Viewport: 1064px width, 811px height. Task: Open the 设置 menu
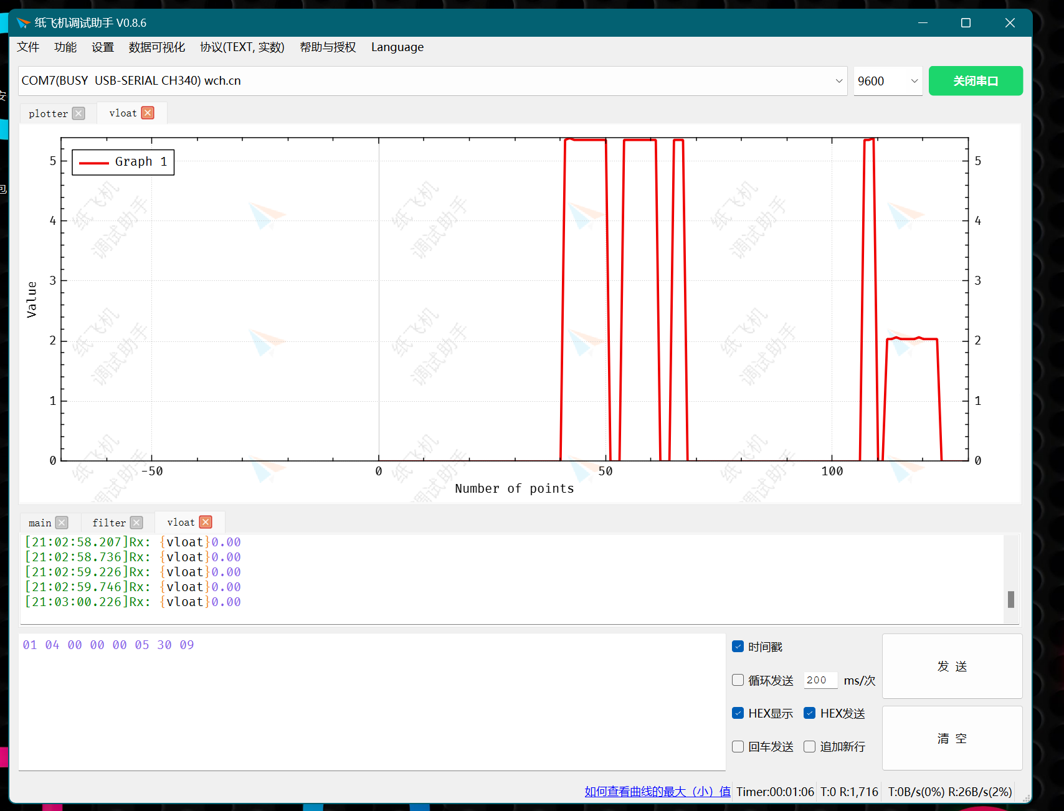103,47
